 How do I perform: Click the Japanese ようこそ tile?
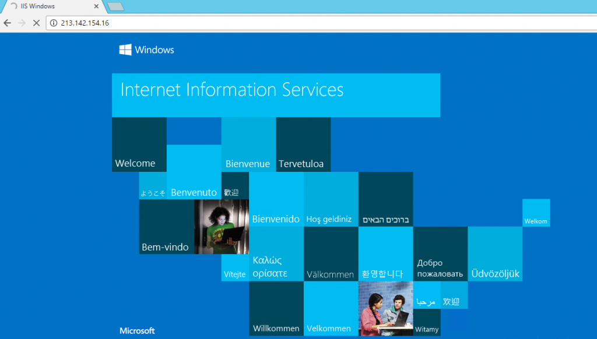[x=153, y=186]
